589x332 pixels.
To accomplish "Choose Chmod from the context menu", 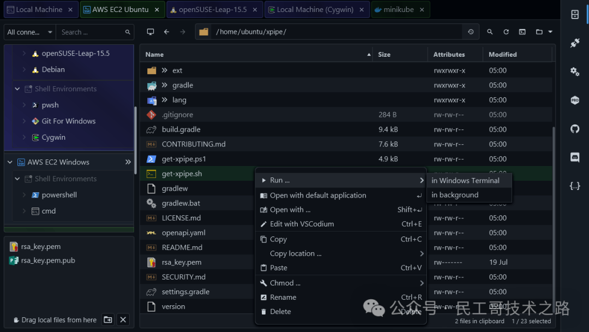I will [284, 283].
